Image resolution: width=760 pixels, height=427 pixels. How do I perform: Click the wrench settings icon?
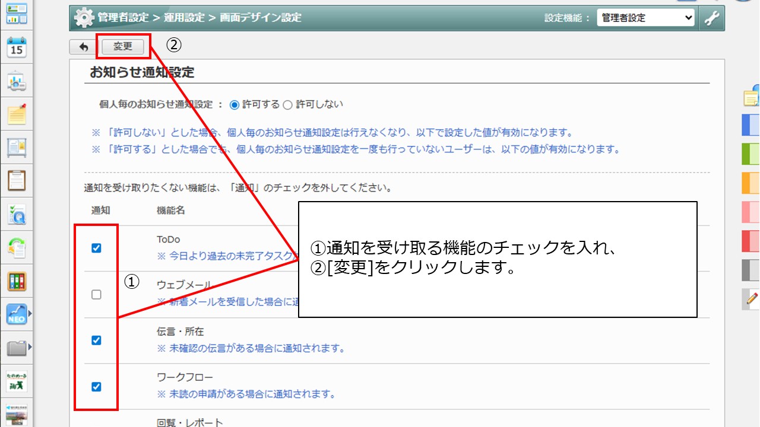711,18
